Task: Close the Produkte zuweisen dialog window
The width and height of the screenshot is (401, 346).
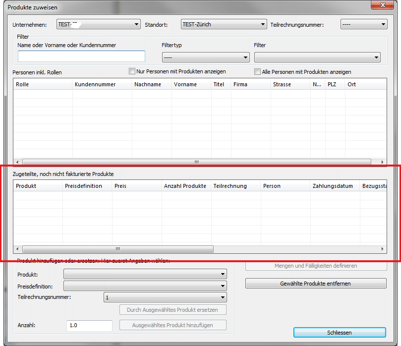Action: point(382,4)
